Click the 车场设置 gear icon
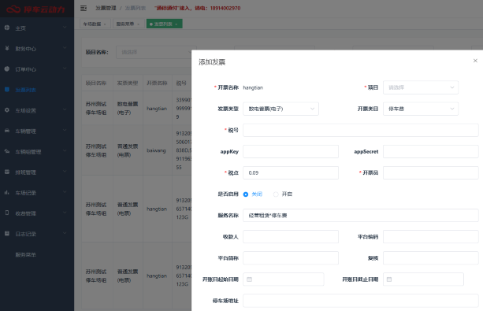The height and width of the screenshot is (311, 483). (x=7, y=110)
